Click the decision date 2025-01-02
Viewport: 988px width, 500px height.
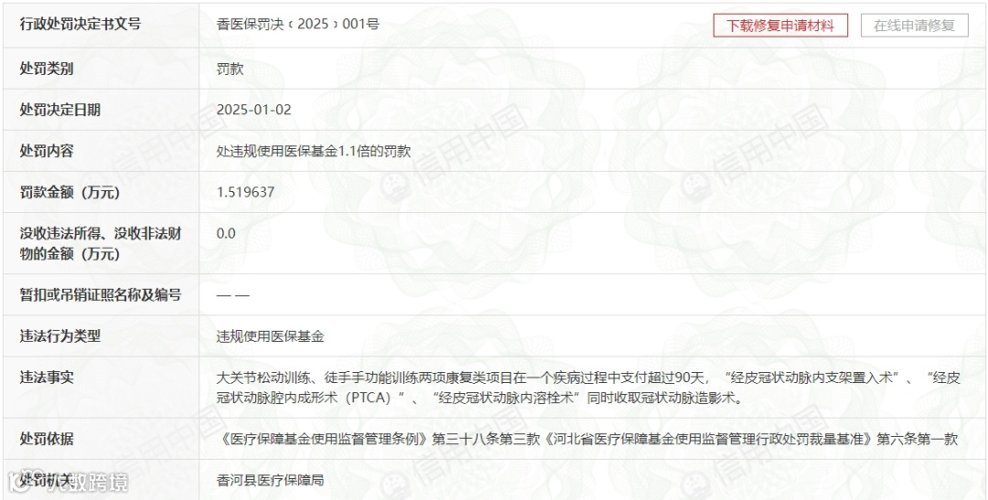(x=254, y=110)
